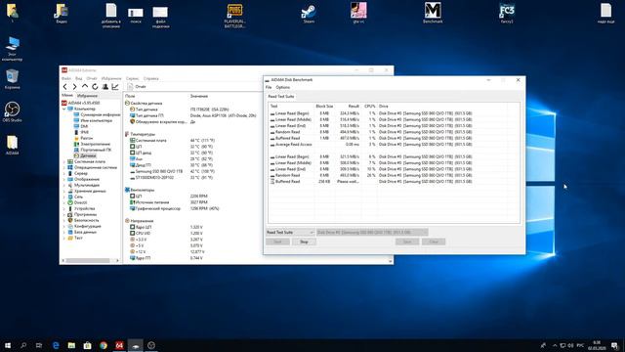Open the PUBG desktop shortcut

click(x=234, y=16)
